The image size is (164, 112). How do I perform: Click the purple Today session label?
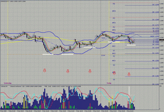click(109, 83)
